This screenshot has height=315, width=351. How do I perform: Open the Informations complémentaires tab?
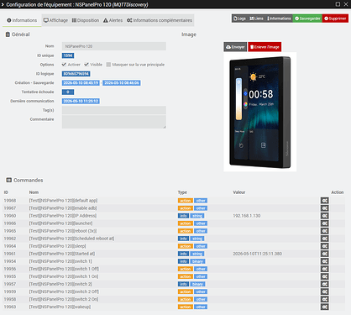point(160,20)
